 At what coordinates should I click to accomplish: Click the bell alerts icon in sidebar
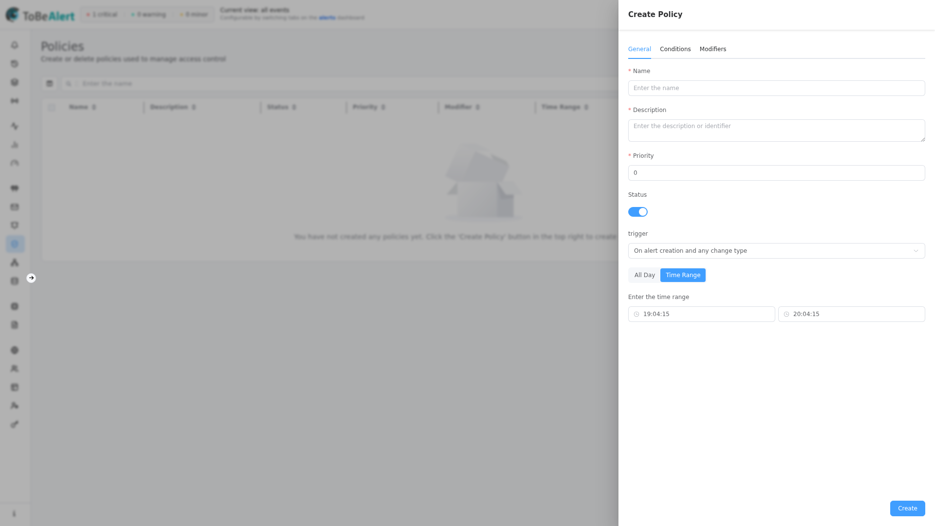click(15, 45)
